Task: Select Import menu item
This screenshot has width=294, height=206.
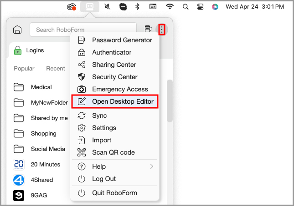Action: pos(115,140)
